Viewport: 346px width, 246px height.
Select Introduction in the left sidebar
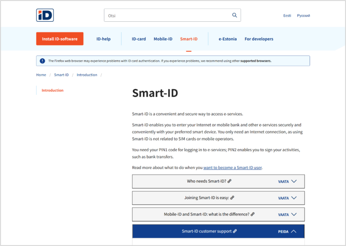pyautogui.click(x=52, y=90)
